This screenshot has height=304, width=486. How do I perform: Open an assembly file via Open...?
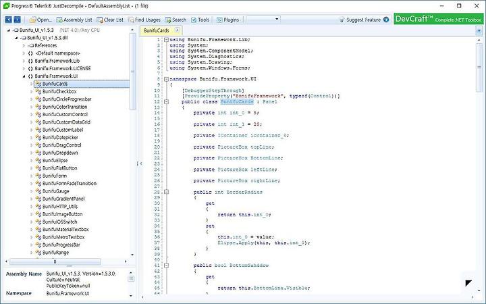point(40,20)
